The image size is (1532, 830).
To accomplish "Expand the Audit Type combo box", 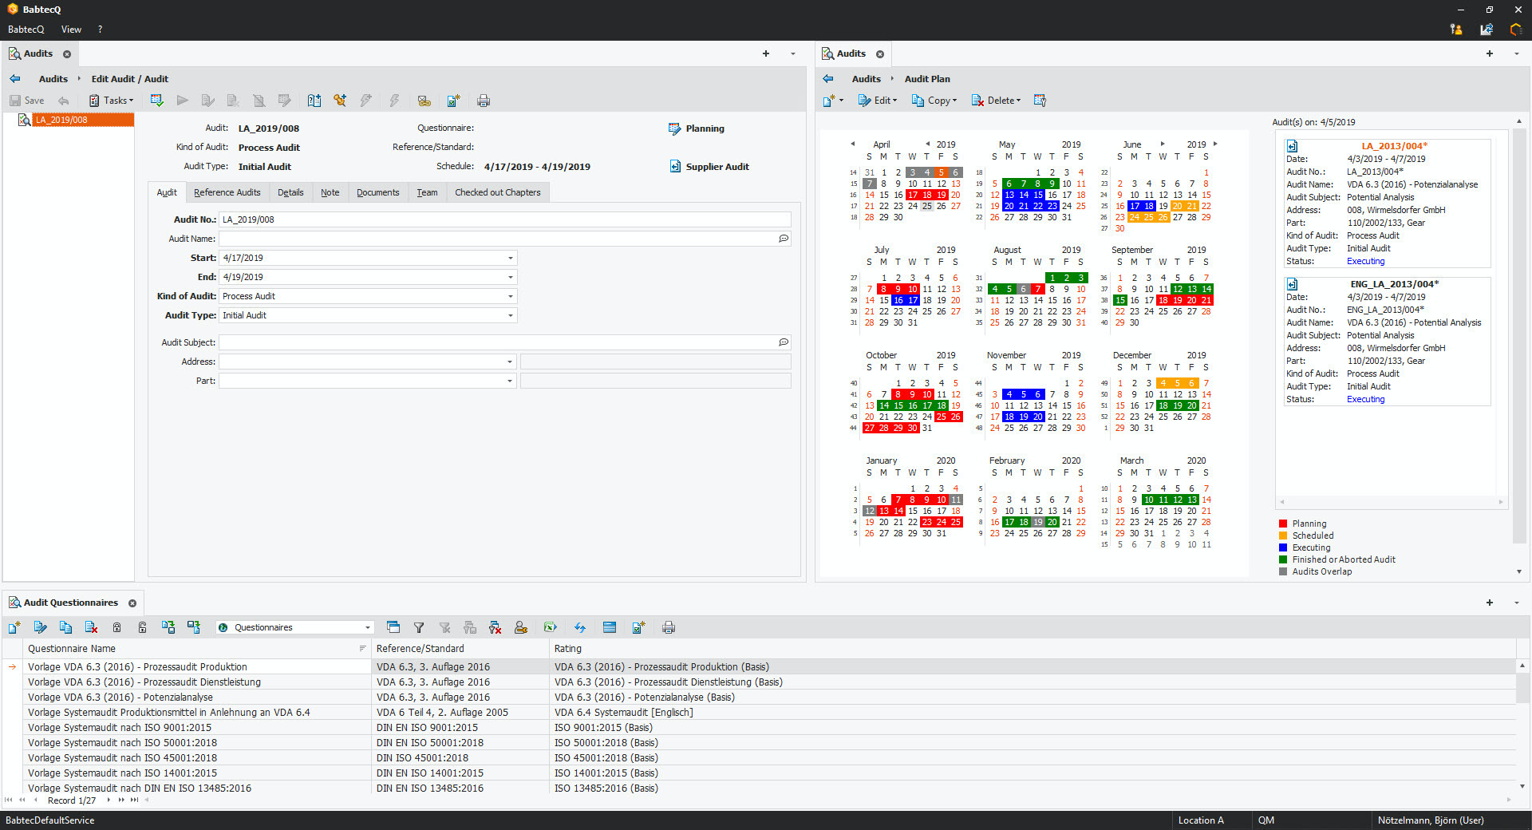I will click(511, 315).
